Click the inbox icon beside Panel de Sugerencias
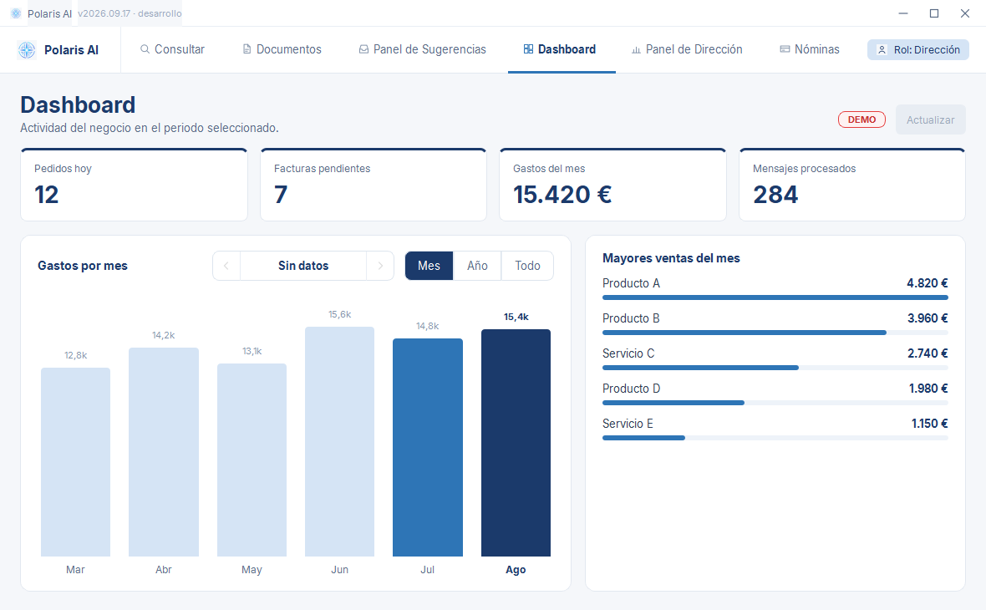The width and height of the screenshot is (986, 610). [x=363, y=49]
